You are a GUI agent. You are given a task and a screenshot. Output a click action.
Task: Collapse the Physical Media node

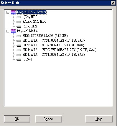[8, 31]
